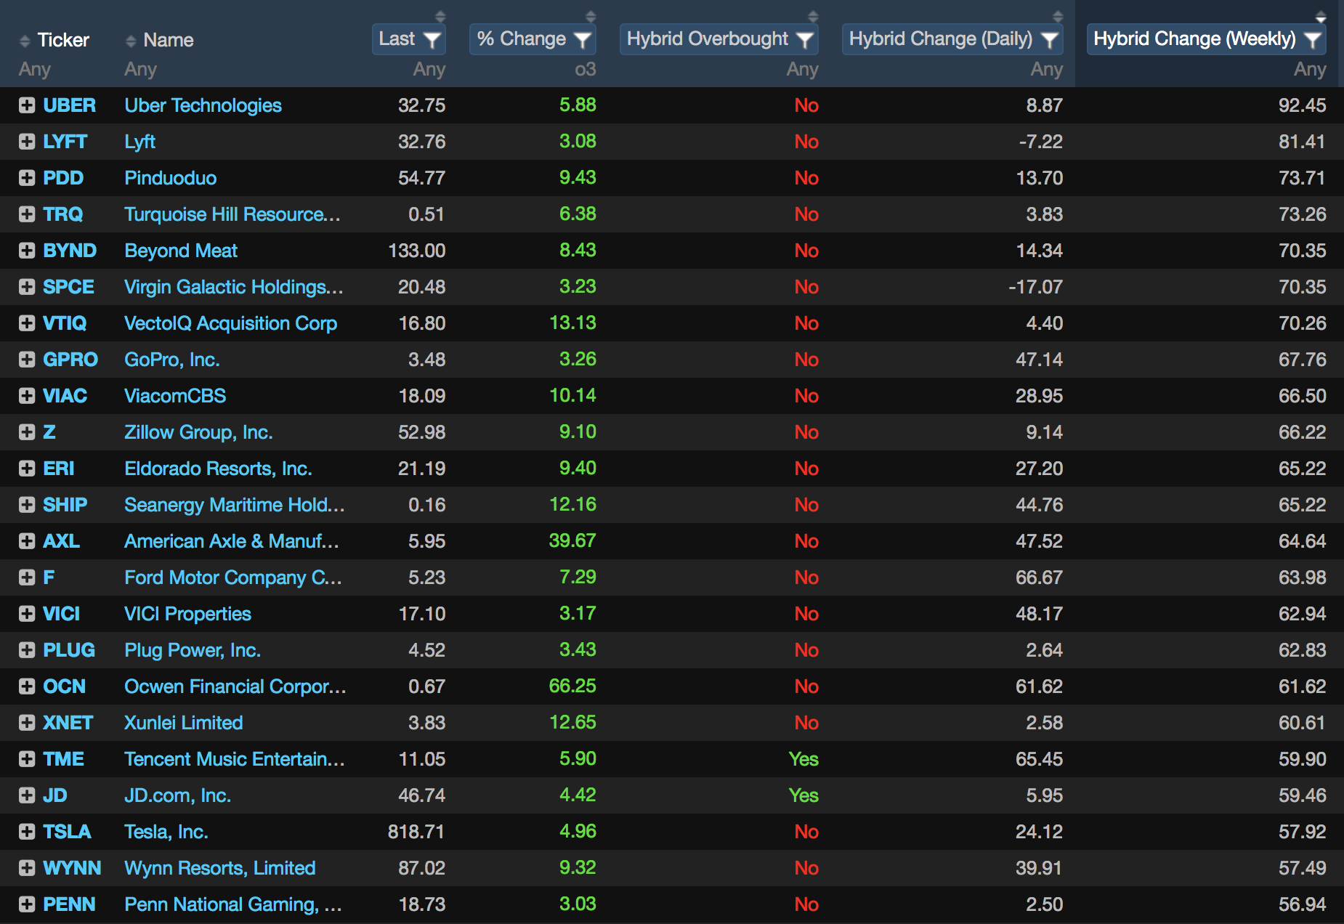Expand the SPCE row plus icon
This screenshot has height=924, width=1344.
pyautogui.click(x=27, y=287)
